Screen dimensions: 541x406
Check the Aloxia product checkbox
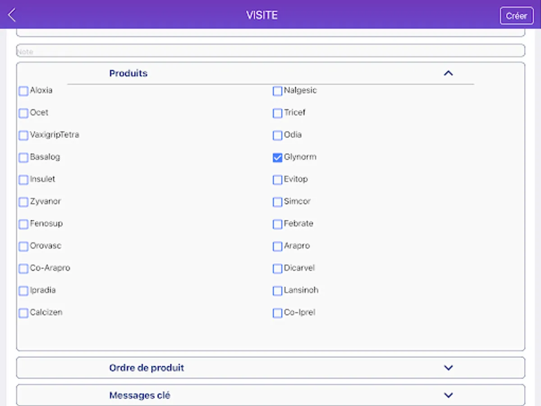[x=23, y=91]
